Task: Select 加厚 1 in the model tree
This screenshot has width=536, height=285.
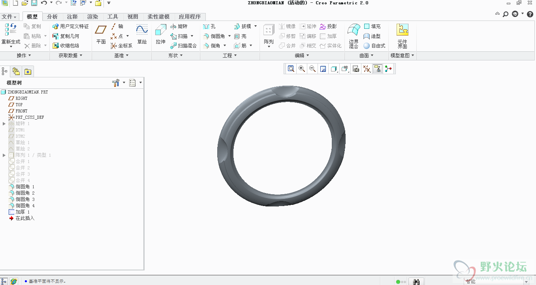Action: point(19,212)
